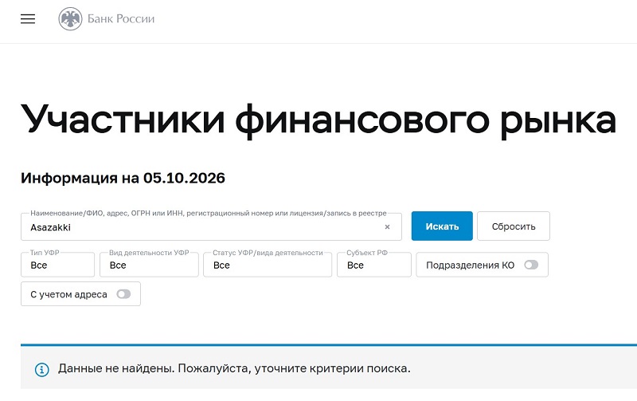The image size is (637, 401).
Task: Toggle the Подразделения КО switch
Action: (x=531, y=265)
